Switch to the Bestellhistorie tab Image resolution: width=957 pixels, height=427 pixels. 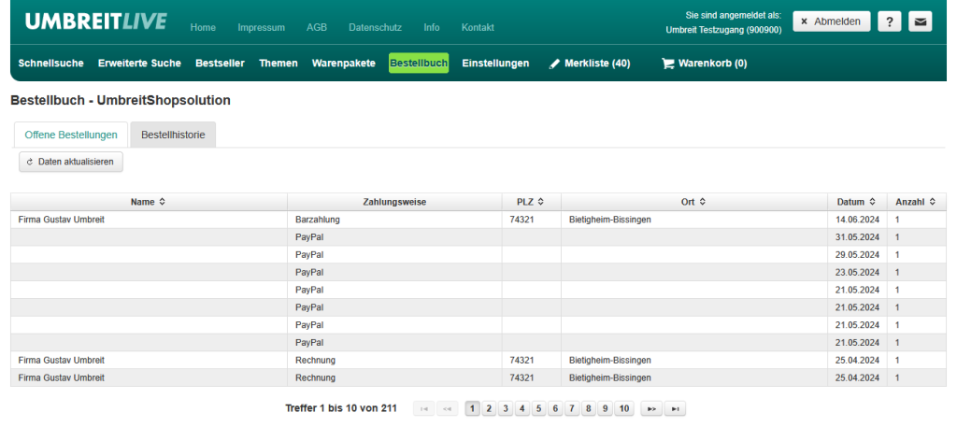pyautogui.click(x=173, y=135)
